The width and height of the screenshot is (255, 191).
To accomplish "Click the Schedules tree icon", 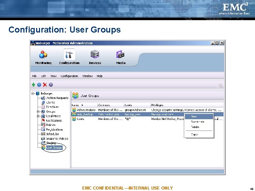I will [x=43, y=134].
